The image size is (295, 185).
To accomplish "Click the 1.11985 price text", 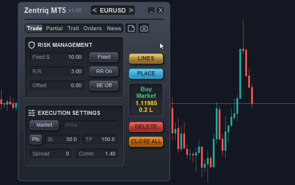I will point(146,103).
